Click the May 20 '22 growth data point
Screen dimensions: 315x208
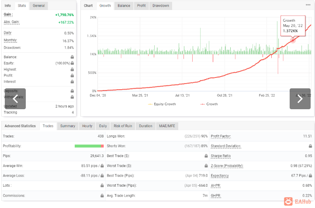point(293,40)
